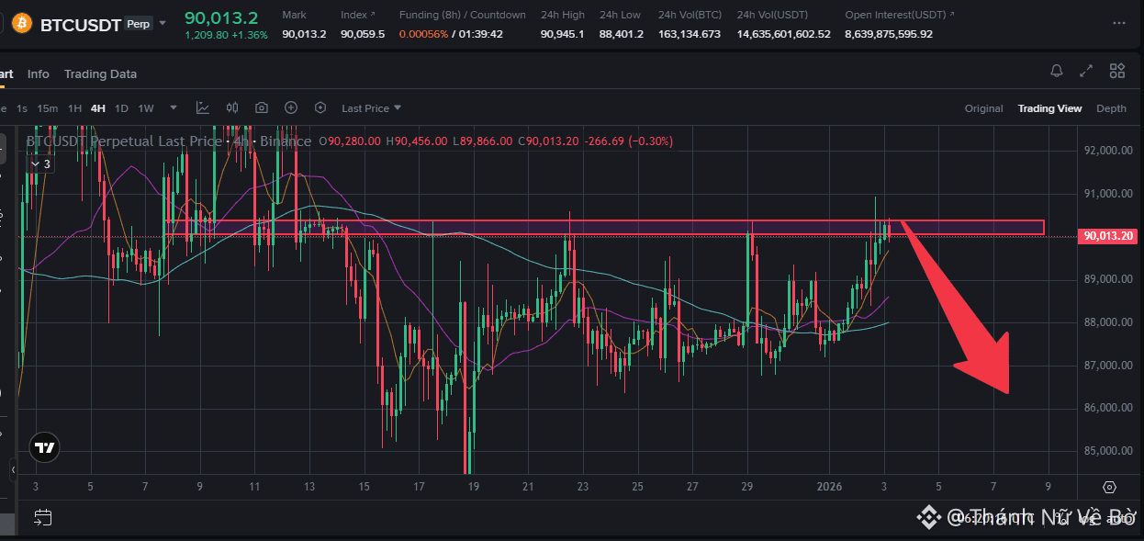Open the multi-chart grid layout icon

click(1117, 71)
